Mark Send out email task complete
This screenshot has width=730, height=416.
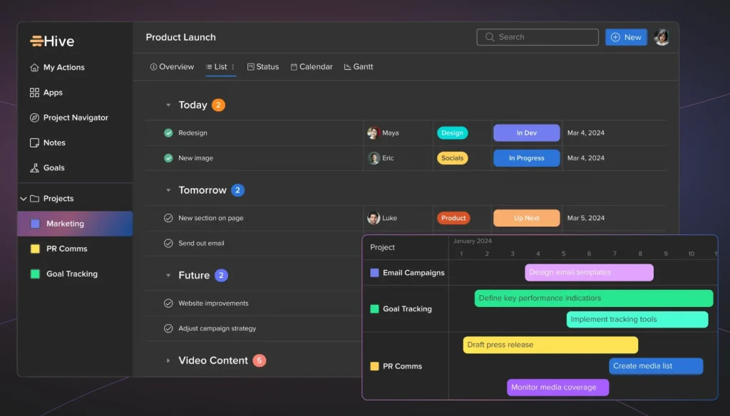tap(168, 243)
